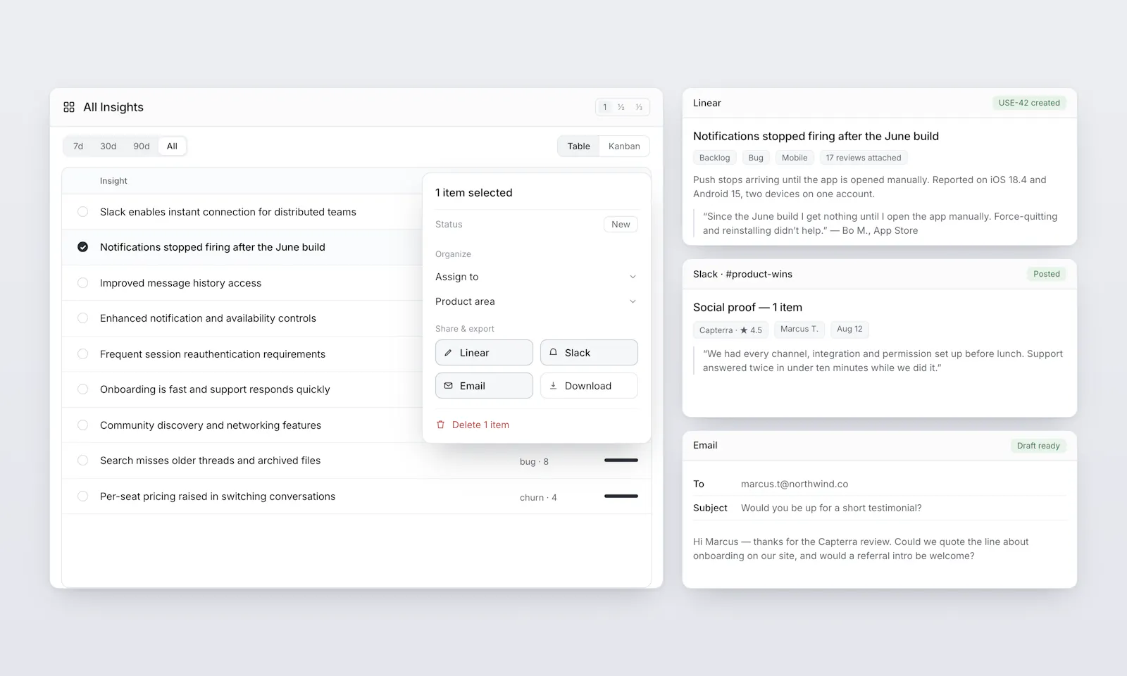Image resolution: width=1127 pixels, height=676 pixels.
Task: Switch to the 30d time range
Action: [x=108, y=146]
